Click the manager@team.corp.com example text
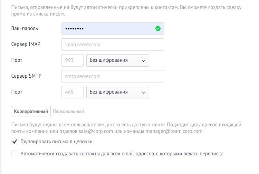The height and width of the screenshot is (174, 259). point(174,131)
